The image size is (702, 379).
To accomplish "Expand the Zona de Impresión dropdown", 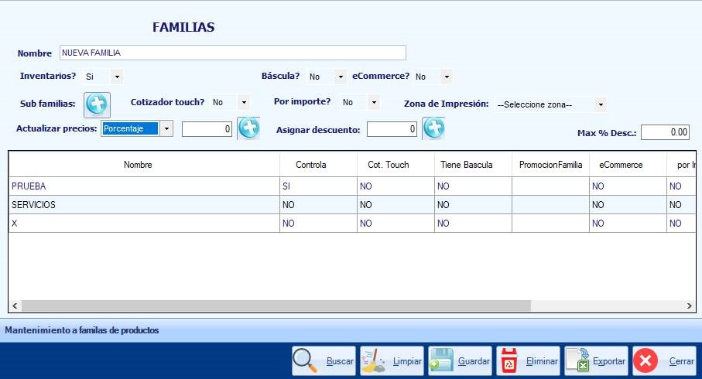I will pos(601,104).
